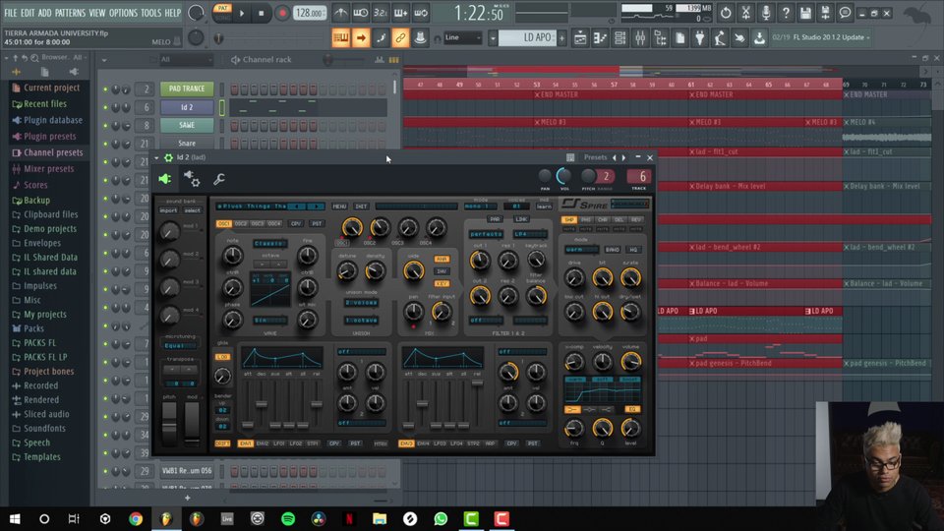Toggle the KEY button in Spire mix section
The width and height of the screenshot is (944, 531).
point(442,283)
